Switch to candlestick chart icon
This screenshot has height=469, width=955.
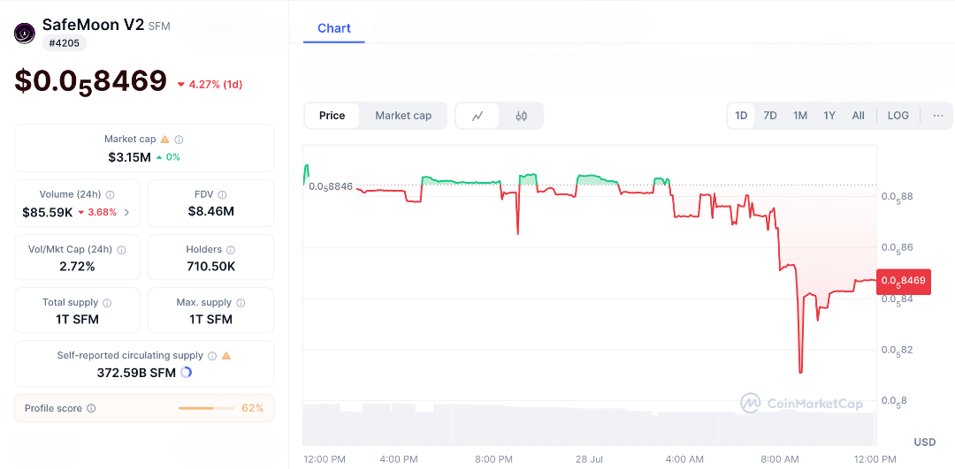pos(521,116)
